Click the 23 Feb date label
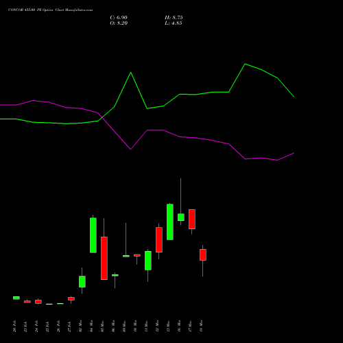This screenshot has width=343, height=343. point(25,326)
